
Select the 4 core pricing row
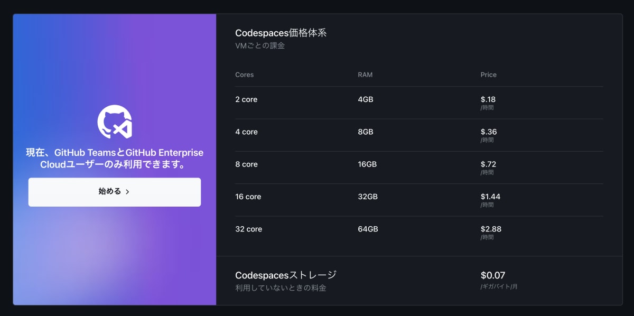246,132
